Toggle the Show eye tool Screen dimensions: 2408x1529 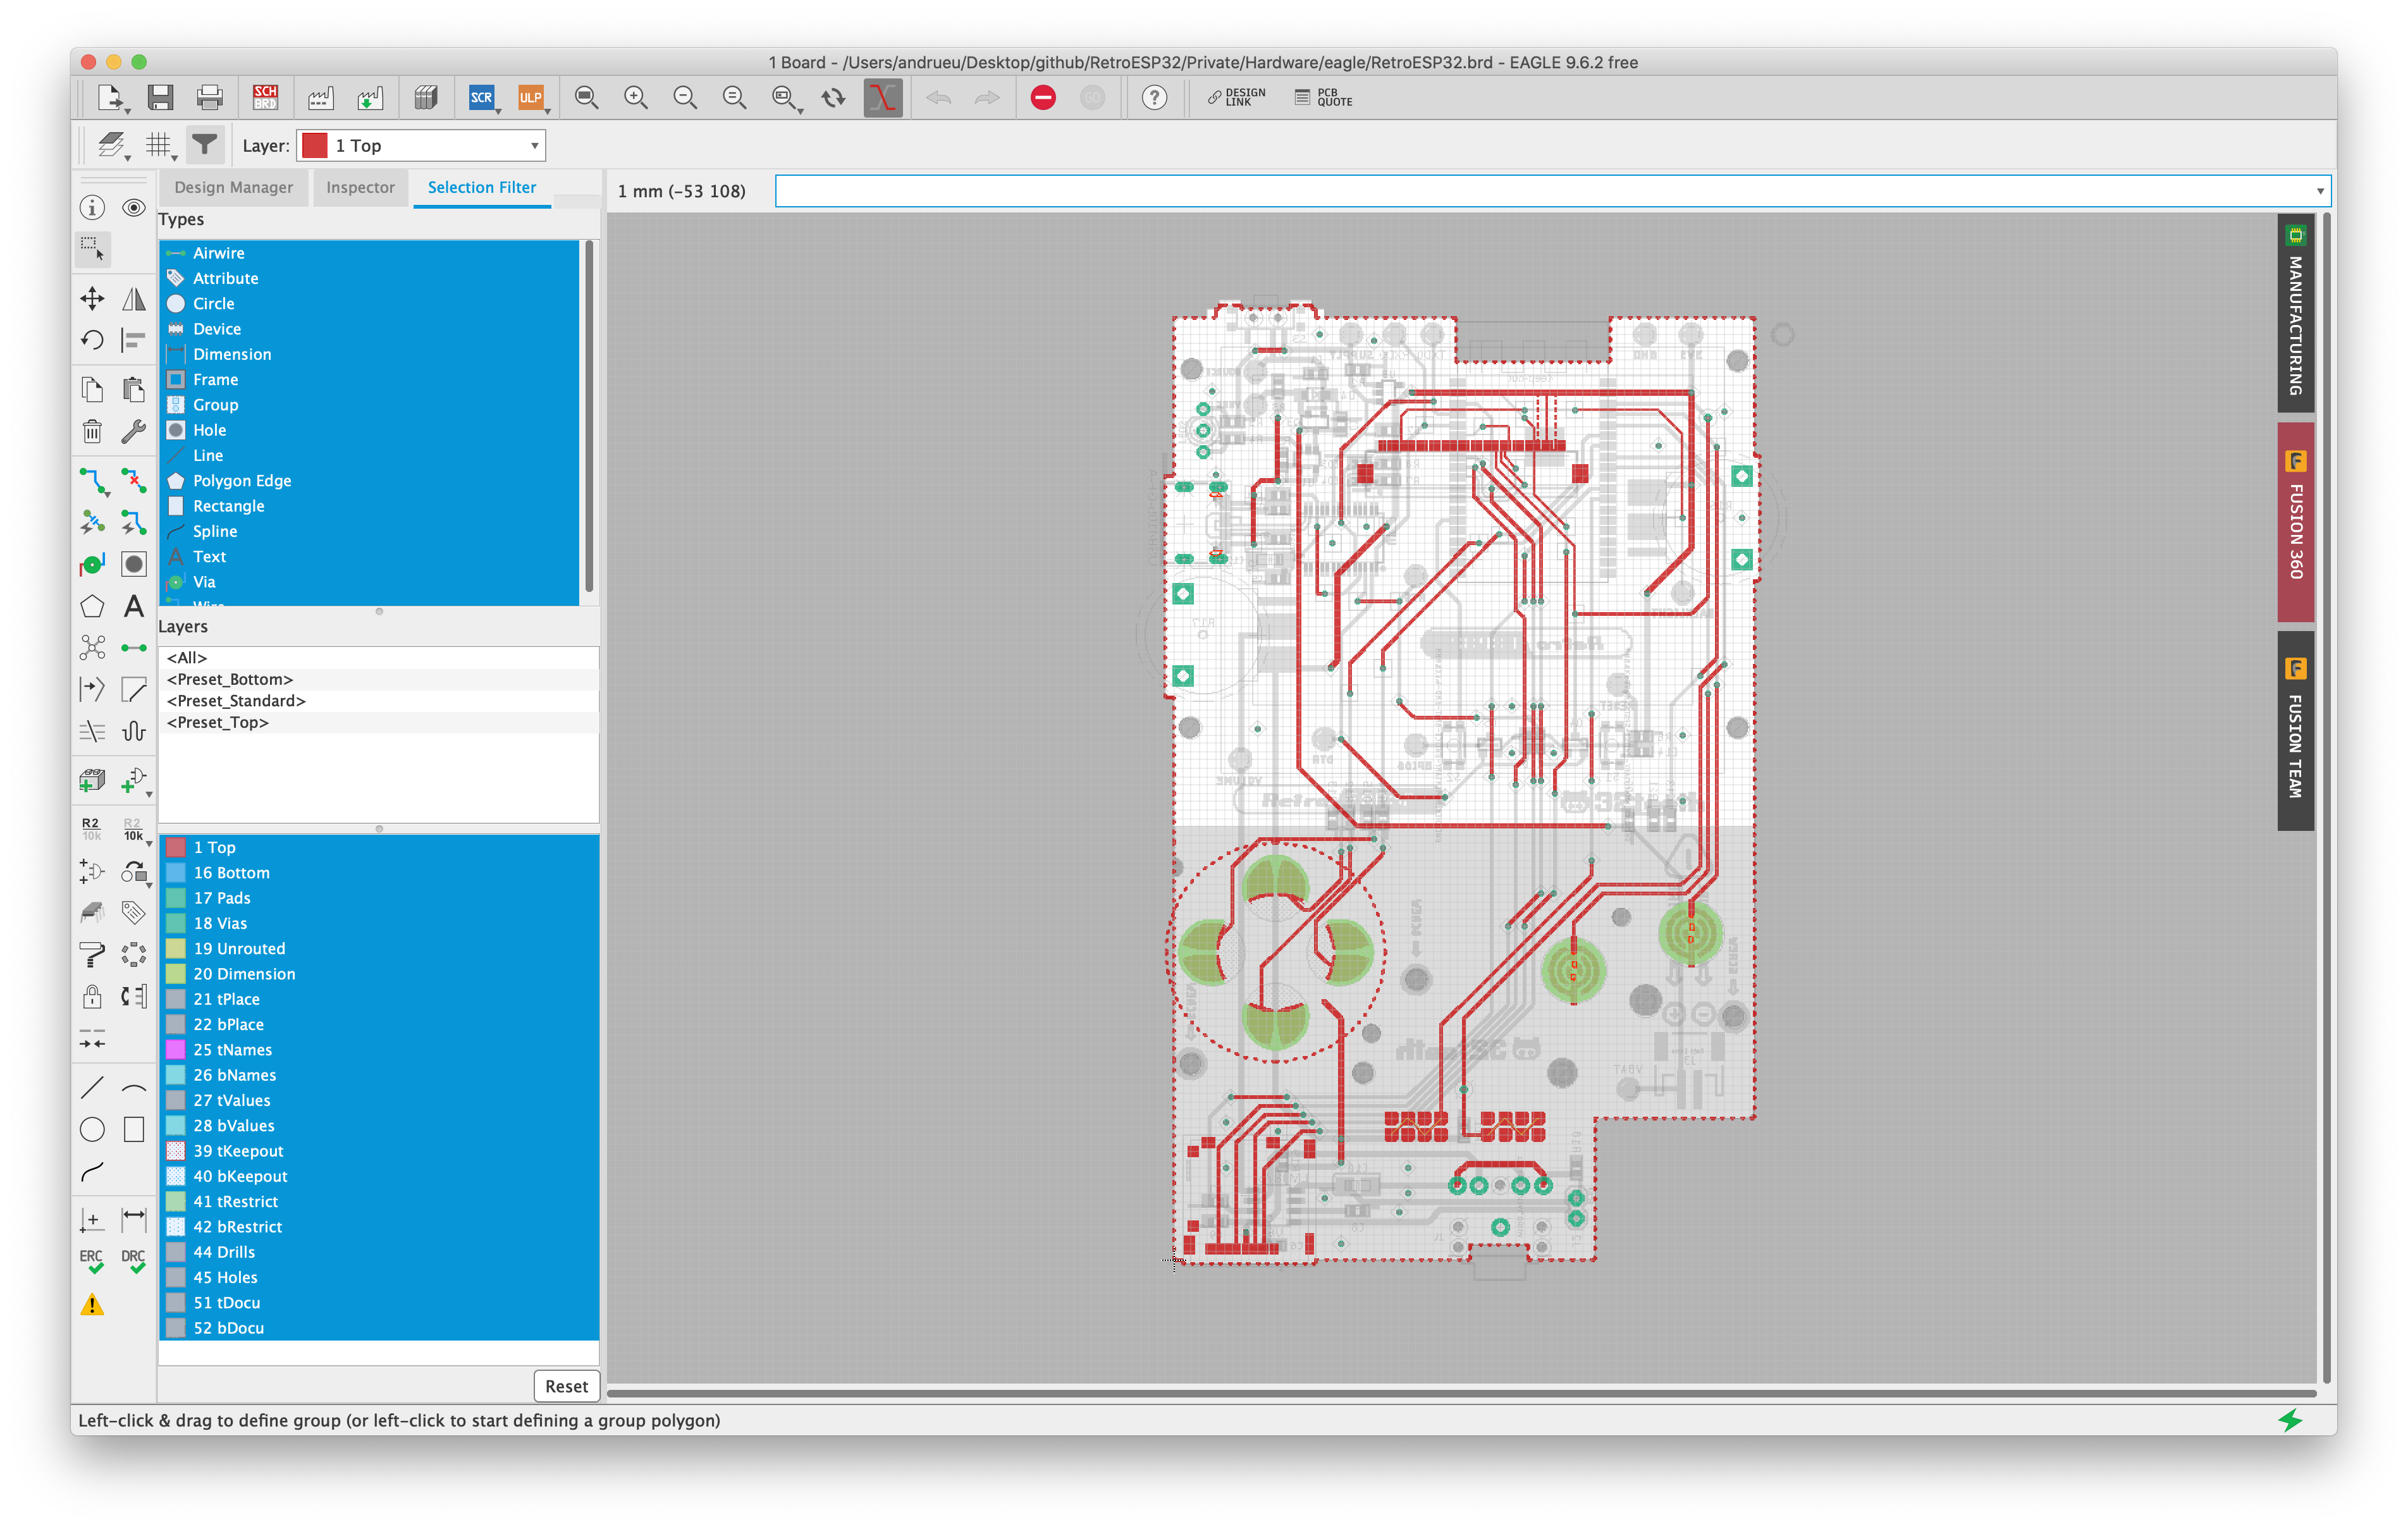click(x=134, y=207)
